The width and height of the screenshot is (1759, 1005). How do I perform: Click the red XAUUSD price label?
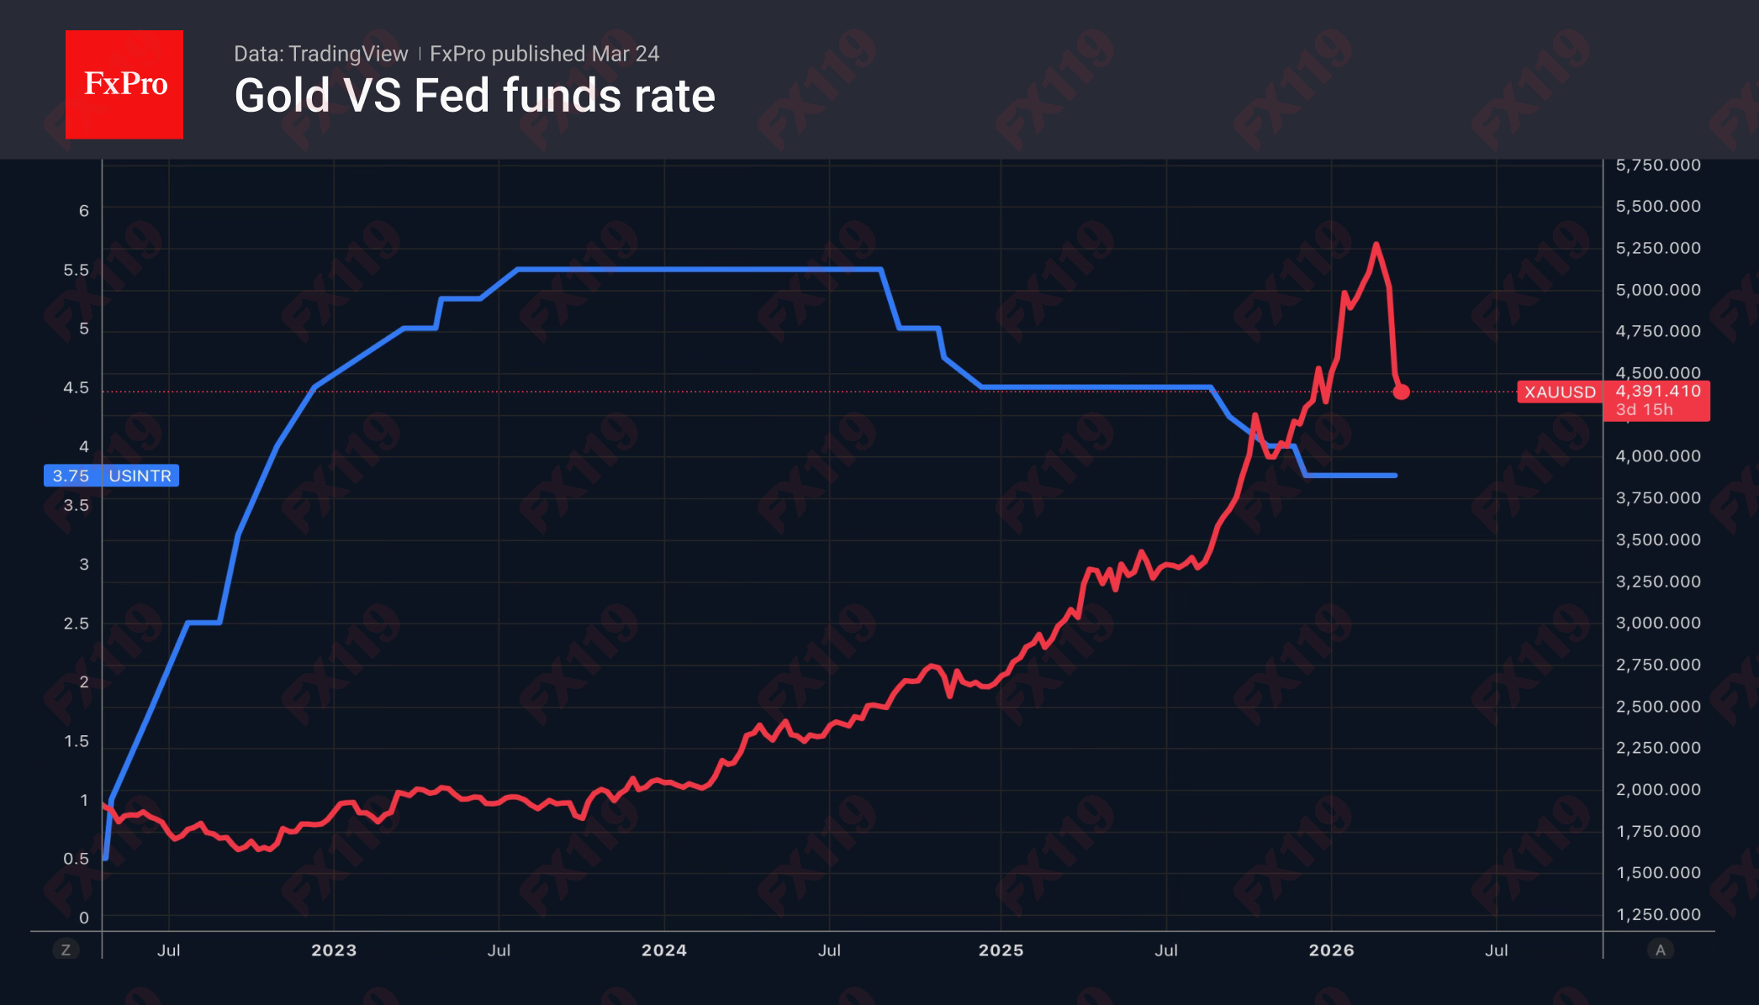pyautogui.click(x=1560, y=392)
